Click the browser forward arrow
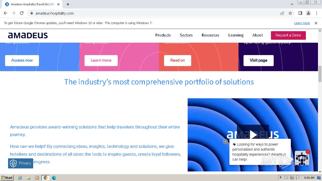 [14, 13]
